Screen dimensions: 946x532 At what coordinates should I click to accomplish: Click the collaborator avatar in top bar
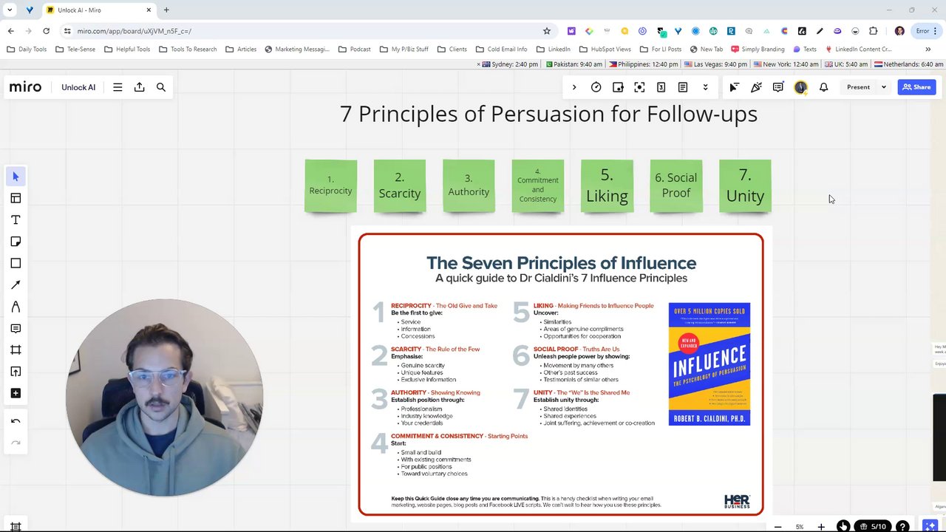coord(800,87)
